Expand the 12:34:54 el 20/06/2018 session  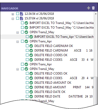click(x=13, y=14)
